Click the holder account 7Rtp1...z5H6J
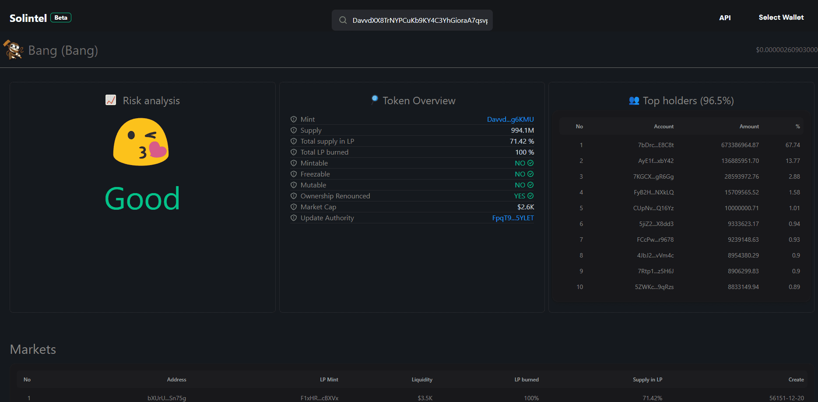This screenshot has height=402, width=818. pyautogui.click(x=656, y=271)
